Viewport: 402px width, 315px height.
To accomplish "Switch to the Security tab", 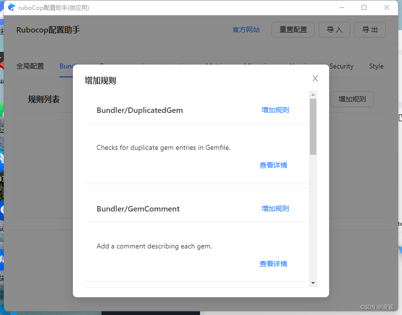I will pos(341,66).
